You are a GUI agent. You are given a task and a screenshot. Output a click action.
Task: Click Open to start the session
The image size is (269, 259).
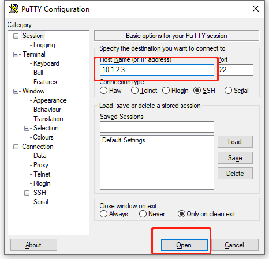coord(184,245)
